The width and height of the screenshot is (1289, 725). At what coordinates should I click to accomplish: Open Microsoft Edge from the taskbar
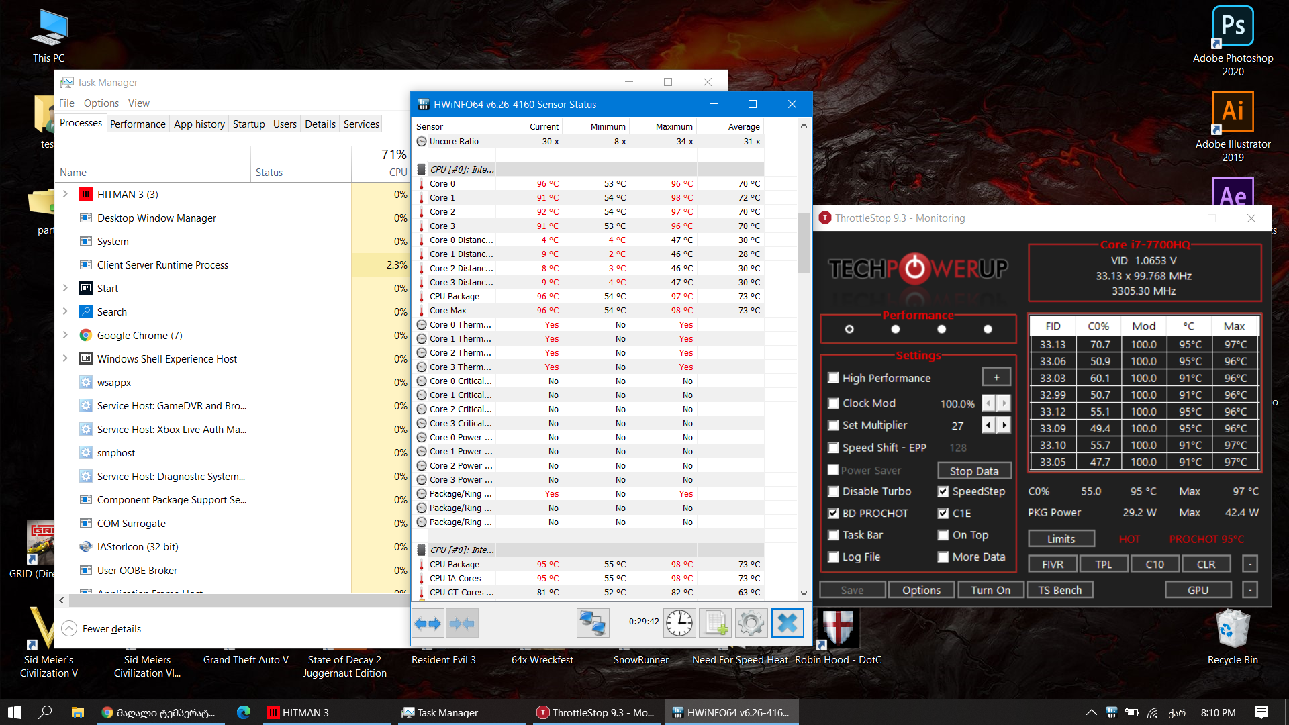tap(244, 712)
